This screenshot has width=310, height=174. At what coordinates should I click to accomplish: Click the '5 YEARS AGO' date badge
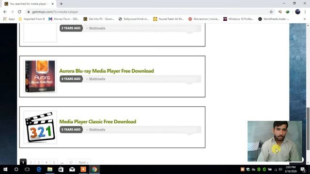point(71,130)
